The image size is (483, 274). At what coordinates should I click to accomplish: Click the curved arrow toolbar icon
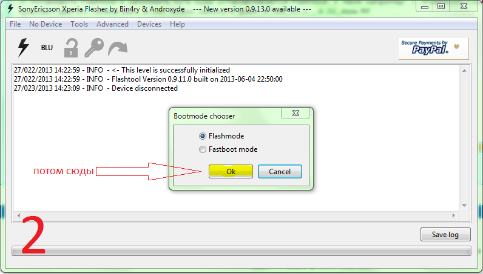118,49
